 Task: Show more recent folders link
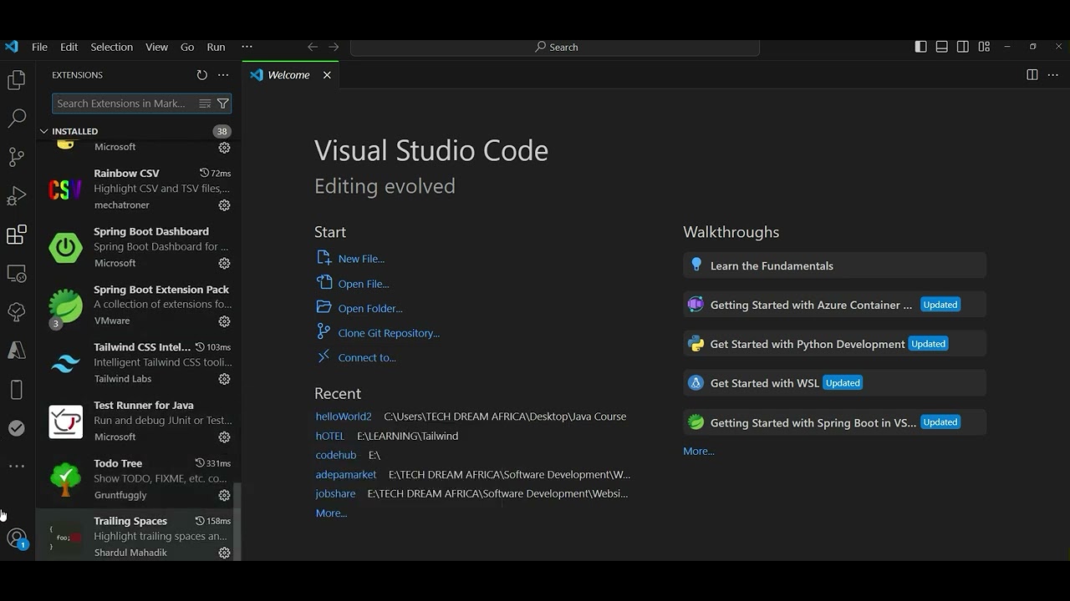(331, 513)
